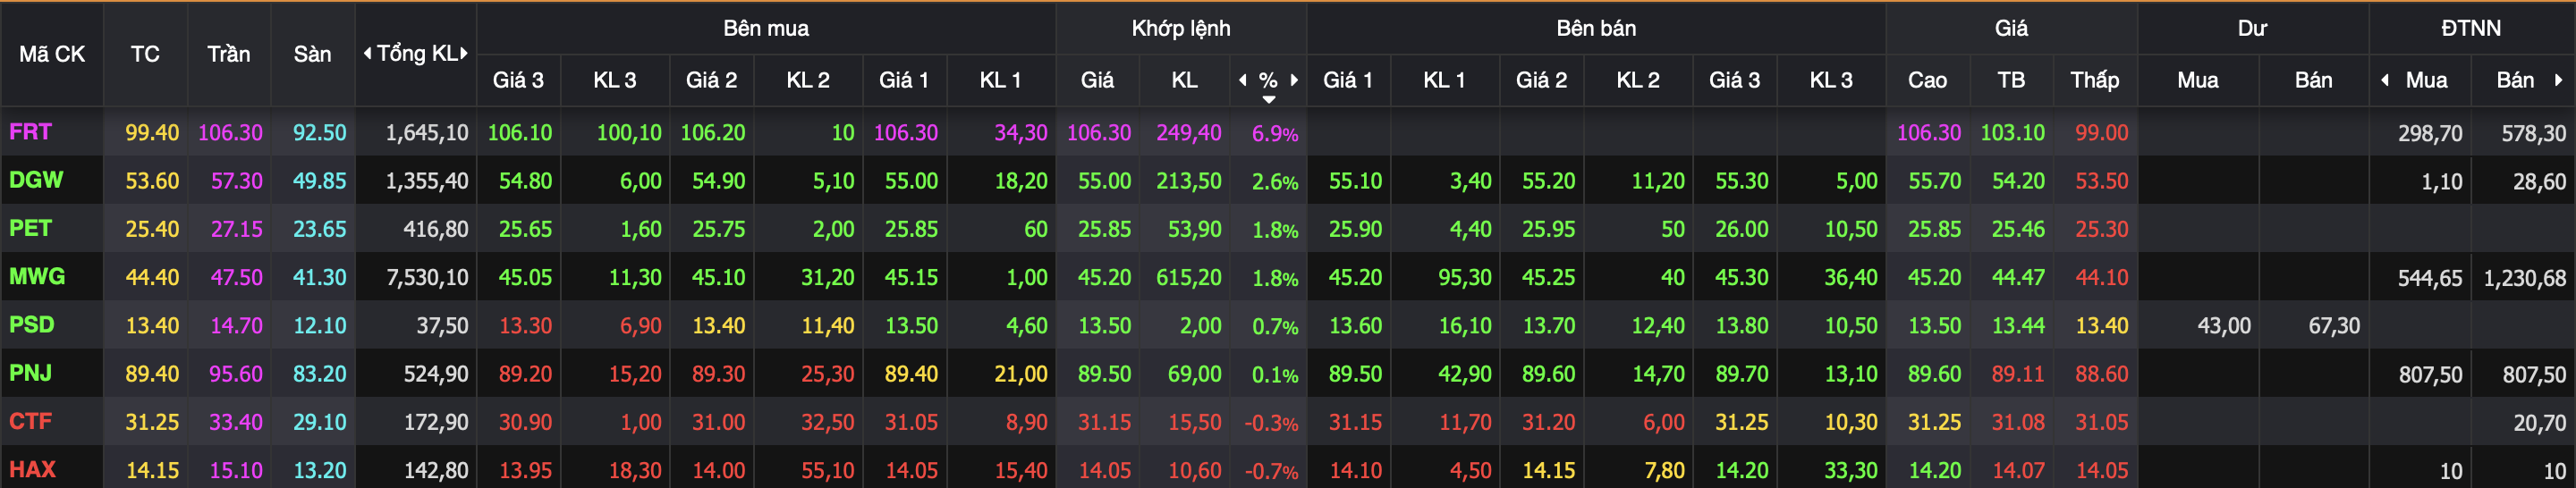Click PET floor price 23.65
2576x488 pixels.
click(x=319, y=229)
